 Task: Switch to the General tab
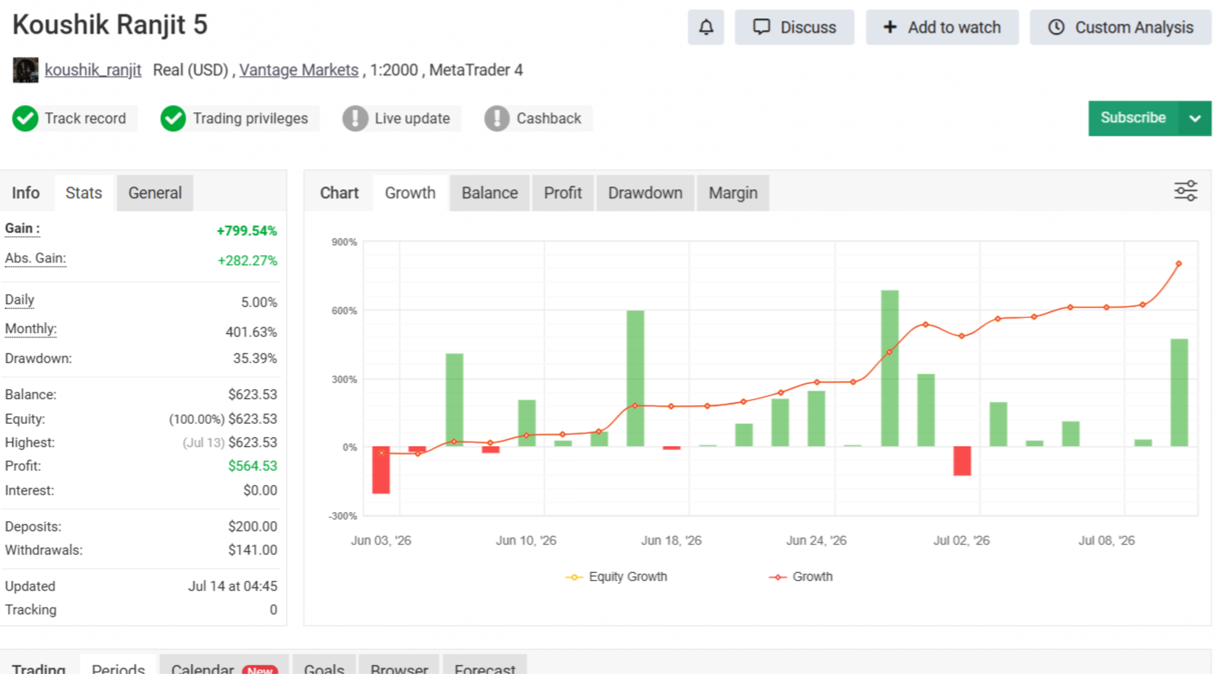(155, 193)
